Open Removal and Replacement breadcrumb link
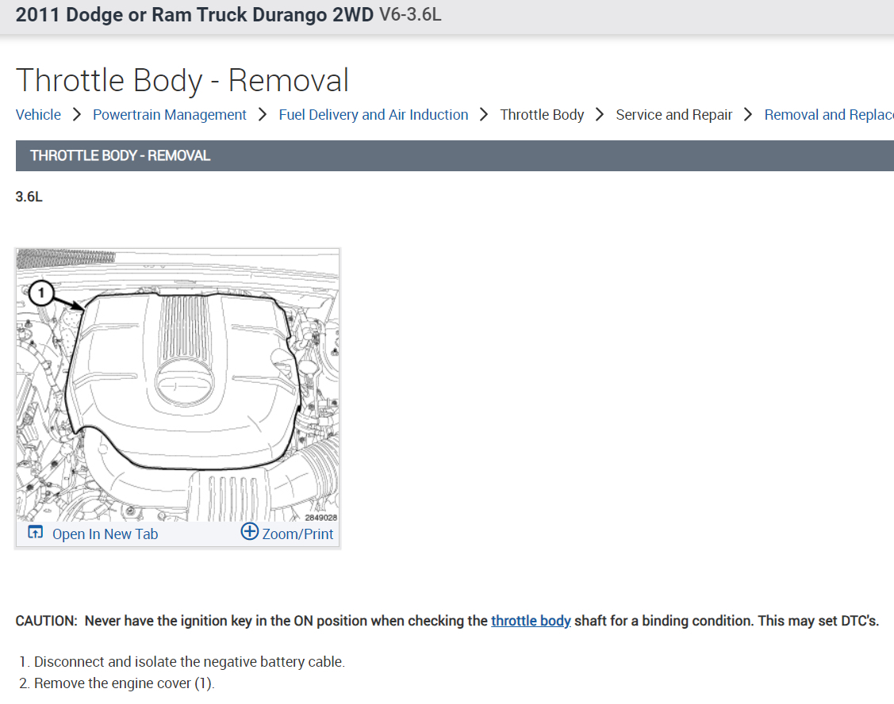 click(x=829, y=115)
